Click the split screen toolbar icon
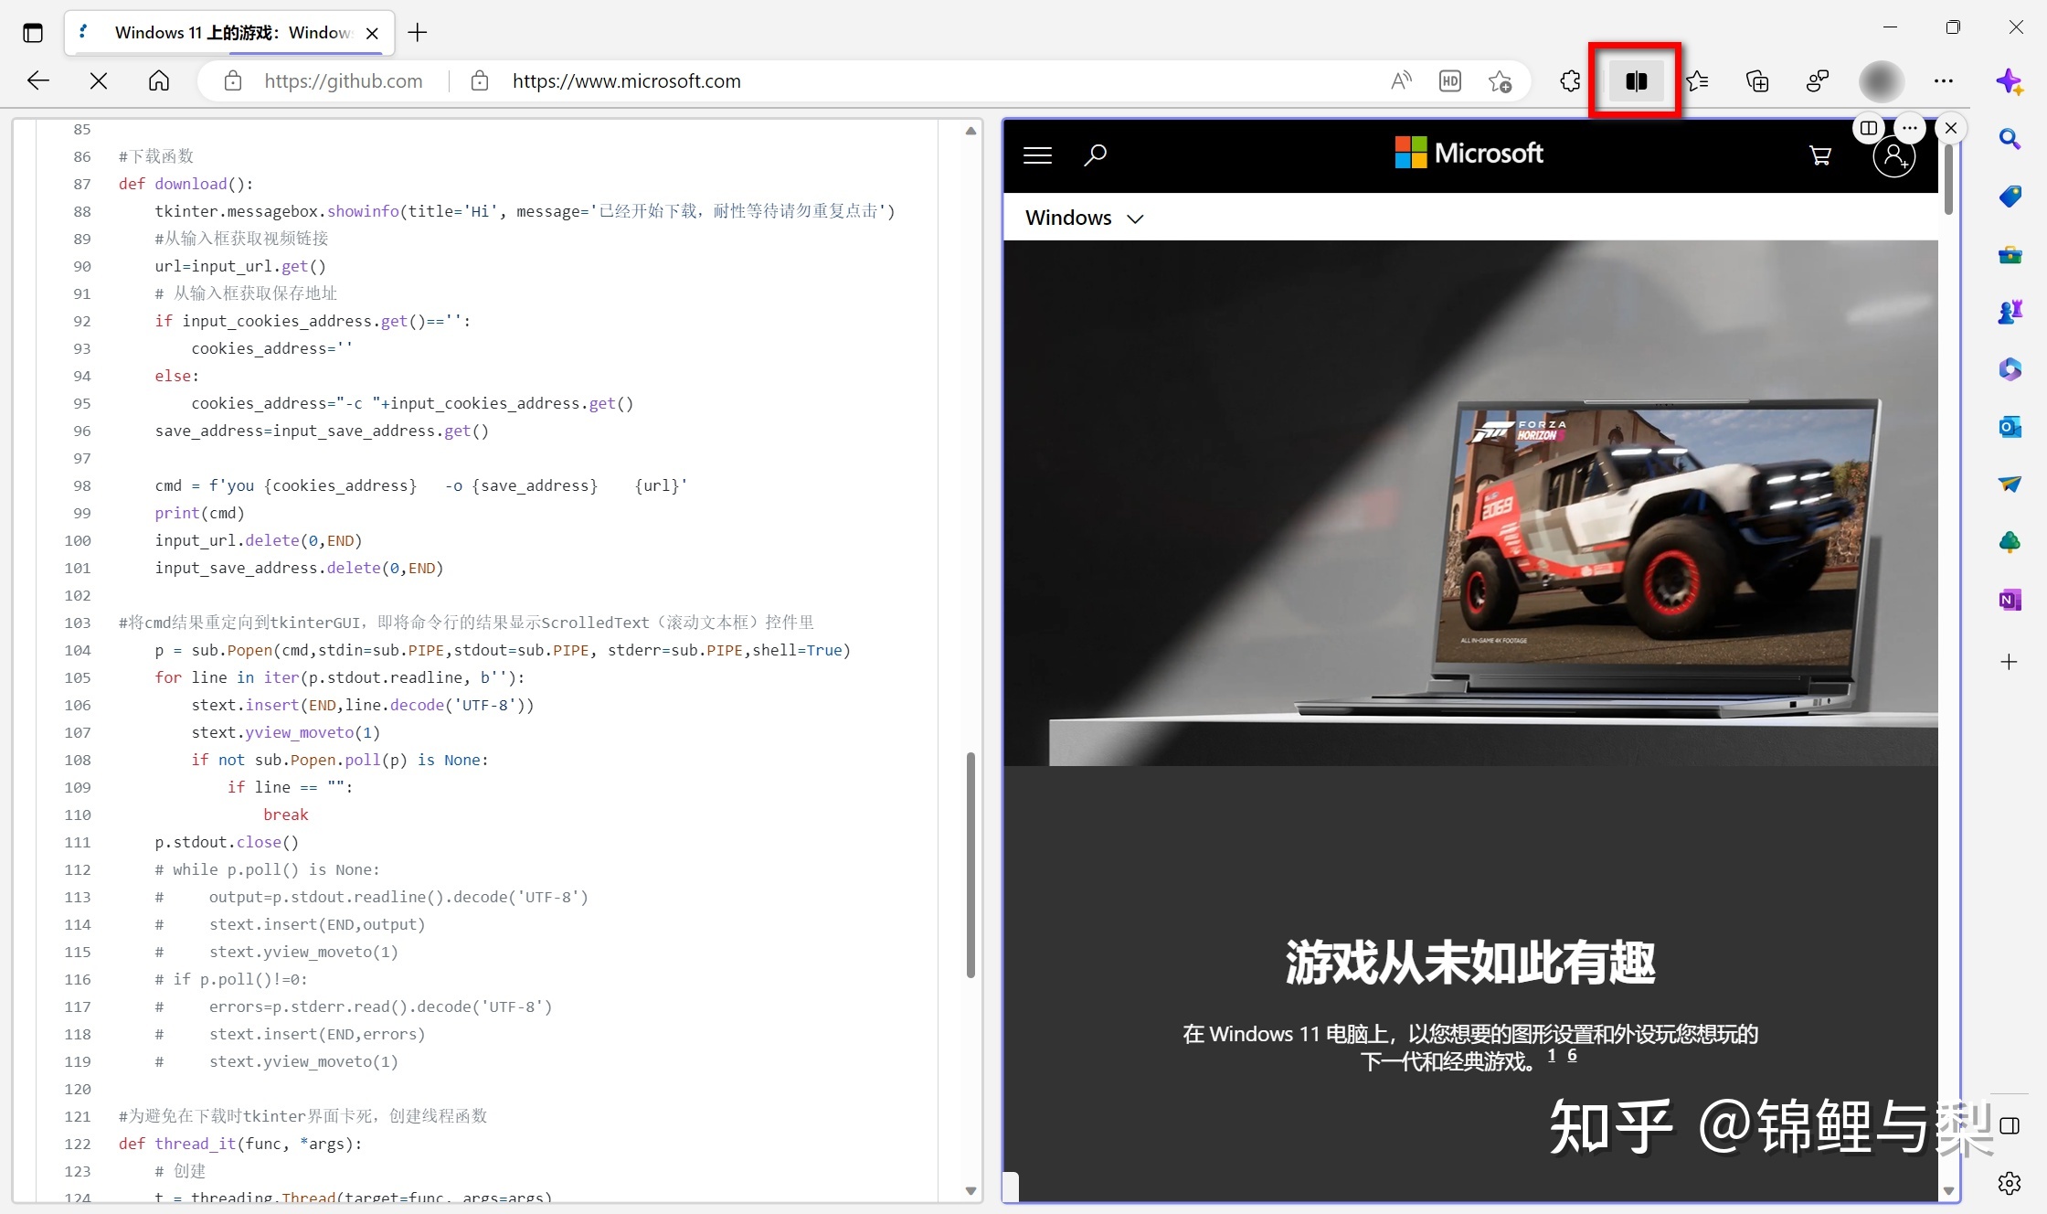The image size is (2047, 1214). [x=1635, y=81]
